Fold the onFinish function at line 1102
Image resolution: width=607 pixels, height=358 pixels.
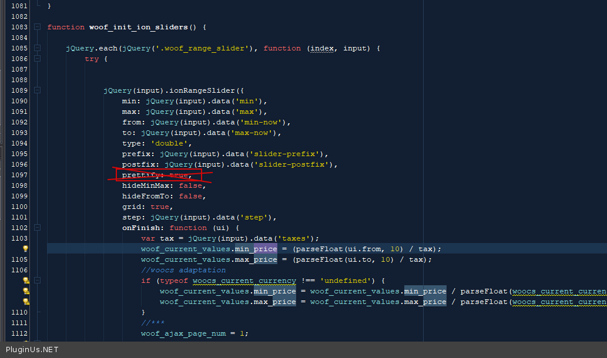(x=38, y=228)
